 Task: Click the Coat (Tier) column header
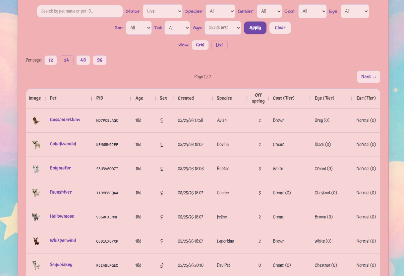(x=284, y=98)
